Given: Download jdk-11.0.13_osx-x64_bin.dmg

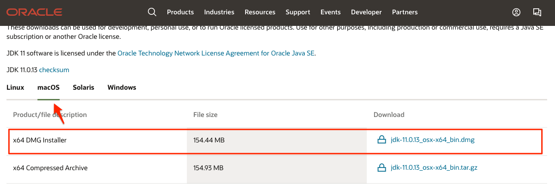Looking at the screenshot, I should (x=432, y=140).
